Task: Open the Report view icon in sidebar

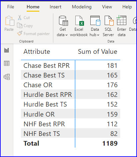Action: click(7, 50)
